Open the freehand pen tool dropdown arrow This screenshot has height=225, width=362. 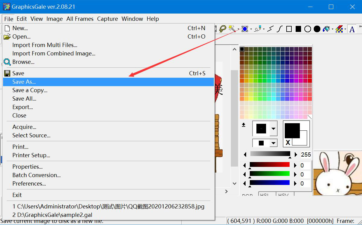264,29
